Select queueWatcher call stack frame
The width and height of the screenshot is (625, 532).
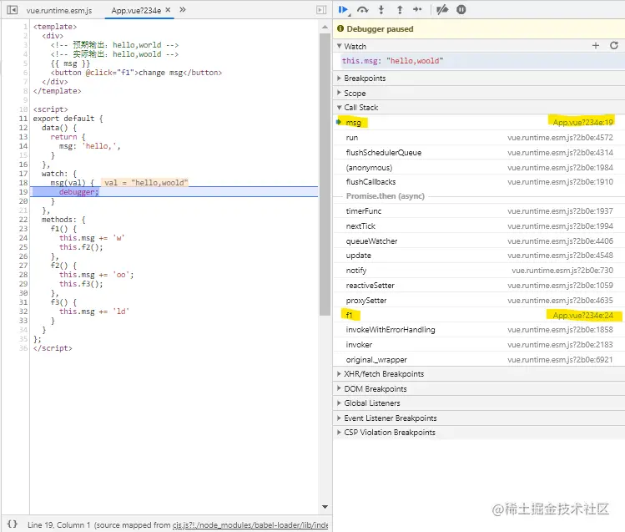tap(479, 241)
